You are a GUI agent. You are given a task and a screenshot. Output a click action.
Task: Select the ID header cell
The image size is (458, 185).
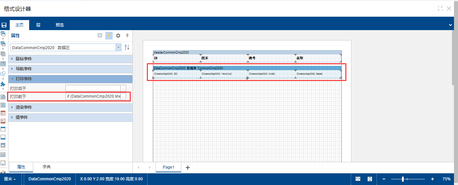coord(177,58)
